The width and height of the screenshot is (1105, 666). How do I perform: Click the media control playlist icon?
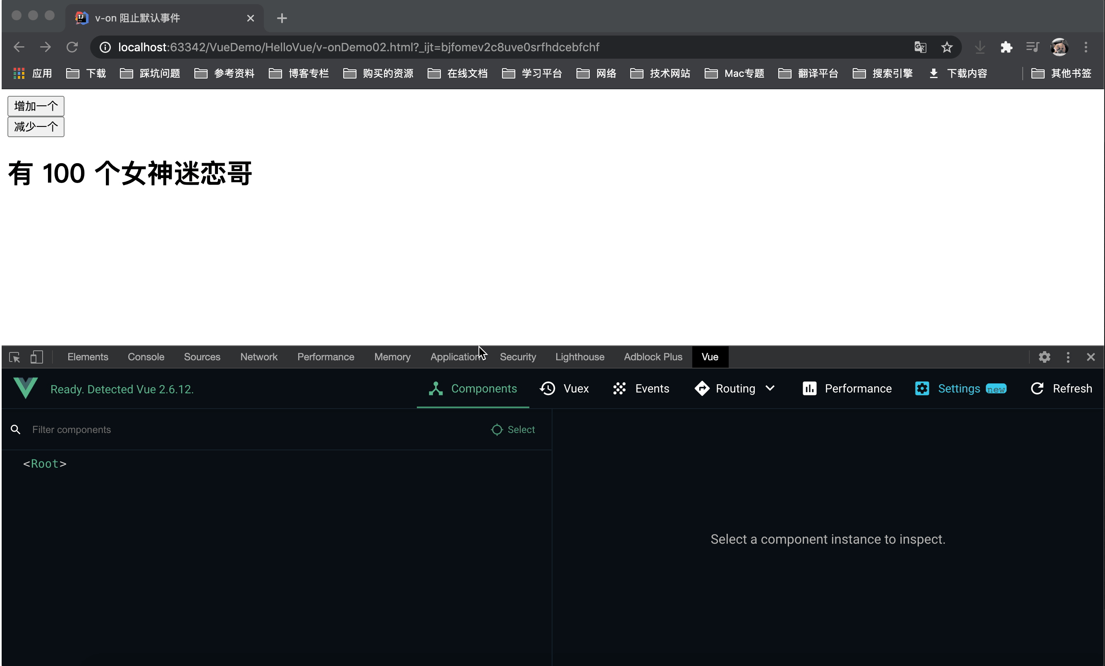[x=1032, y=47]
